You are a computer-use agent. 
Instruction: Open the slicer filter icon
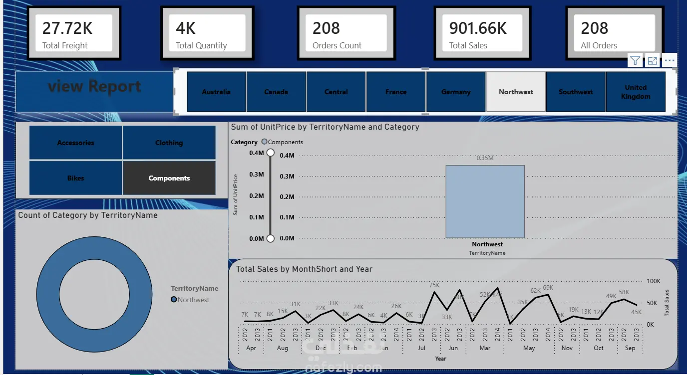point(635,60)
